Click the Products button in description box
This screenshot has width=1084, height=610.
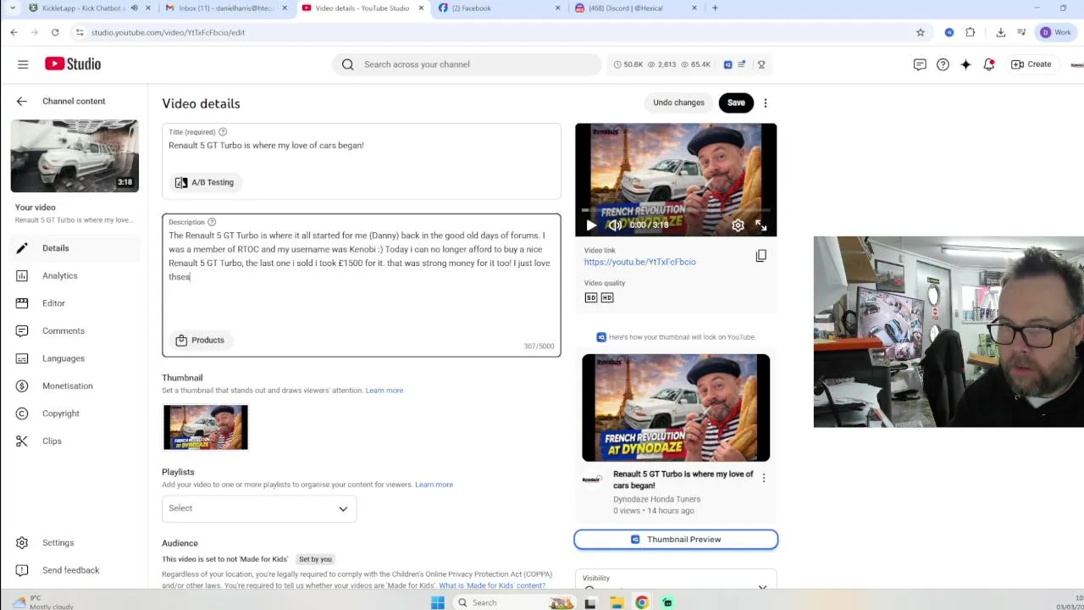(x=201, y=340)
